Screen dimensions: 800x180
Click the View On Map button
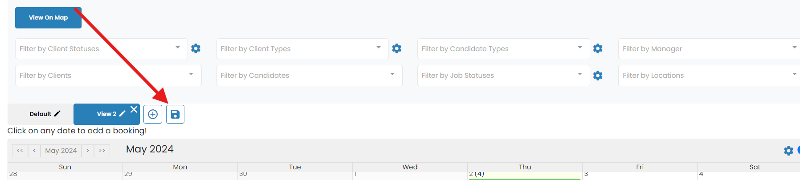(x=48, y=18)
